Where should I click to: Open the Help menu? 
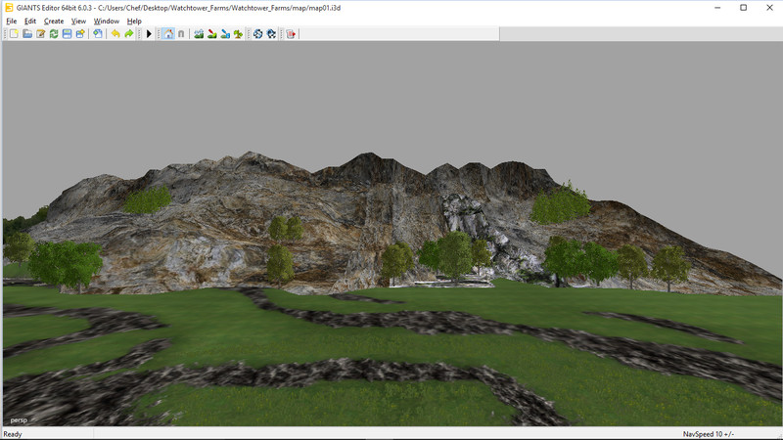click(x=134, y=21)
